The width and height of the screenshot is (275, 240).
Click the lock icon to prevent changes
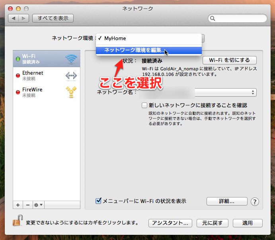pyautogui.click(x=18, y=221)
